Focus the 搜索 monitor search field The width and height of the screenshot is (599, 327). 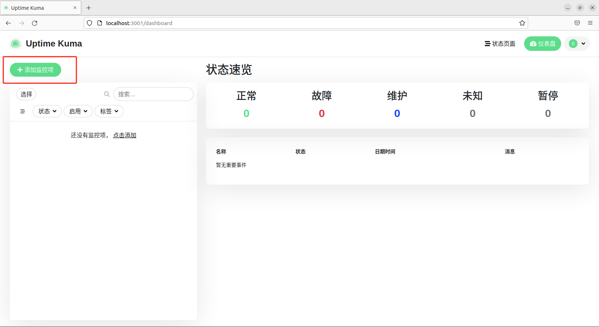pyautogui.click(x=153, y=94)
